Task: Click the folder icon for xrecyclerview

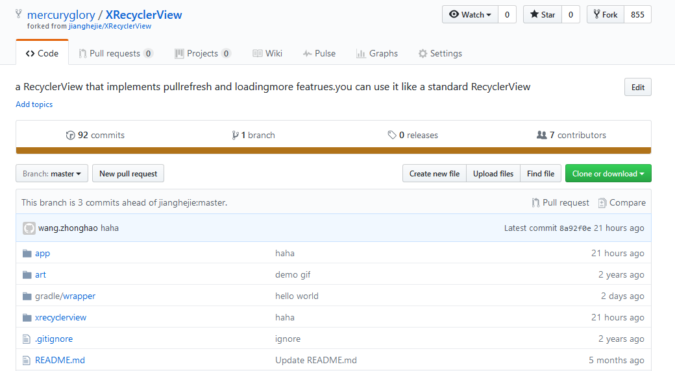Action: [27, 318]
